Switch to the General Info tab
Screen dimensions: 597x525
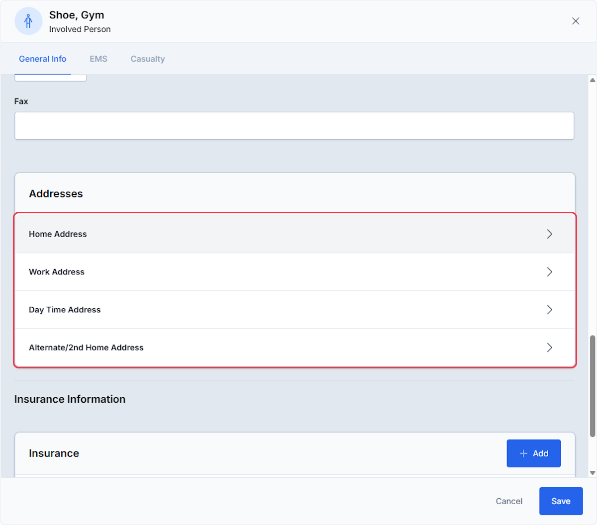42,59
